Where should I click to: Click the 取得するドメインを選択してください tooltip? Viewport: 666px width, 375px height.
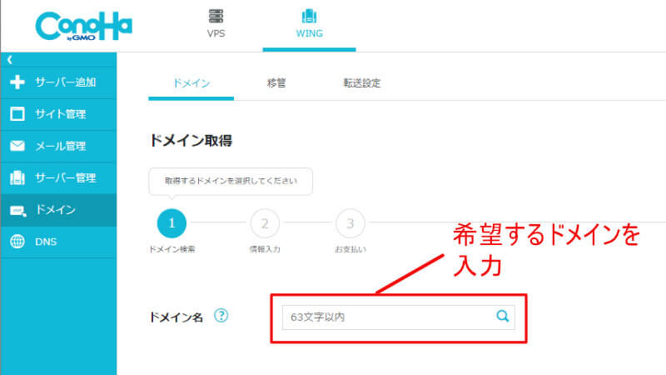pos(231,181)
